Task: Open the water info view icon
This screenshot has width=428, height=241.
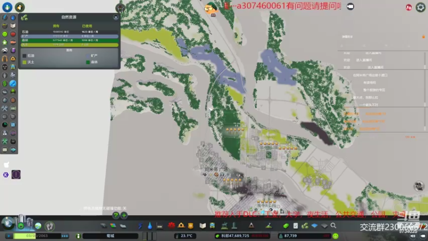Action: coord(13,18)
